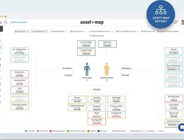Open the Active 401(k) $200,000 card

click(x=20, y=74)
